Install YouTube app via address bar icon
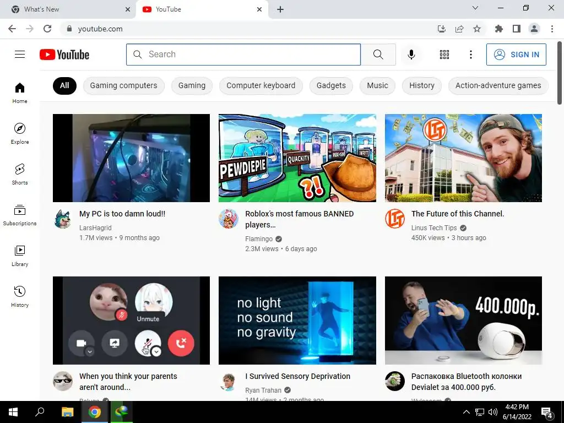564x423 pixels. point(442,29)
